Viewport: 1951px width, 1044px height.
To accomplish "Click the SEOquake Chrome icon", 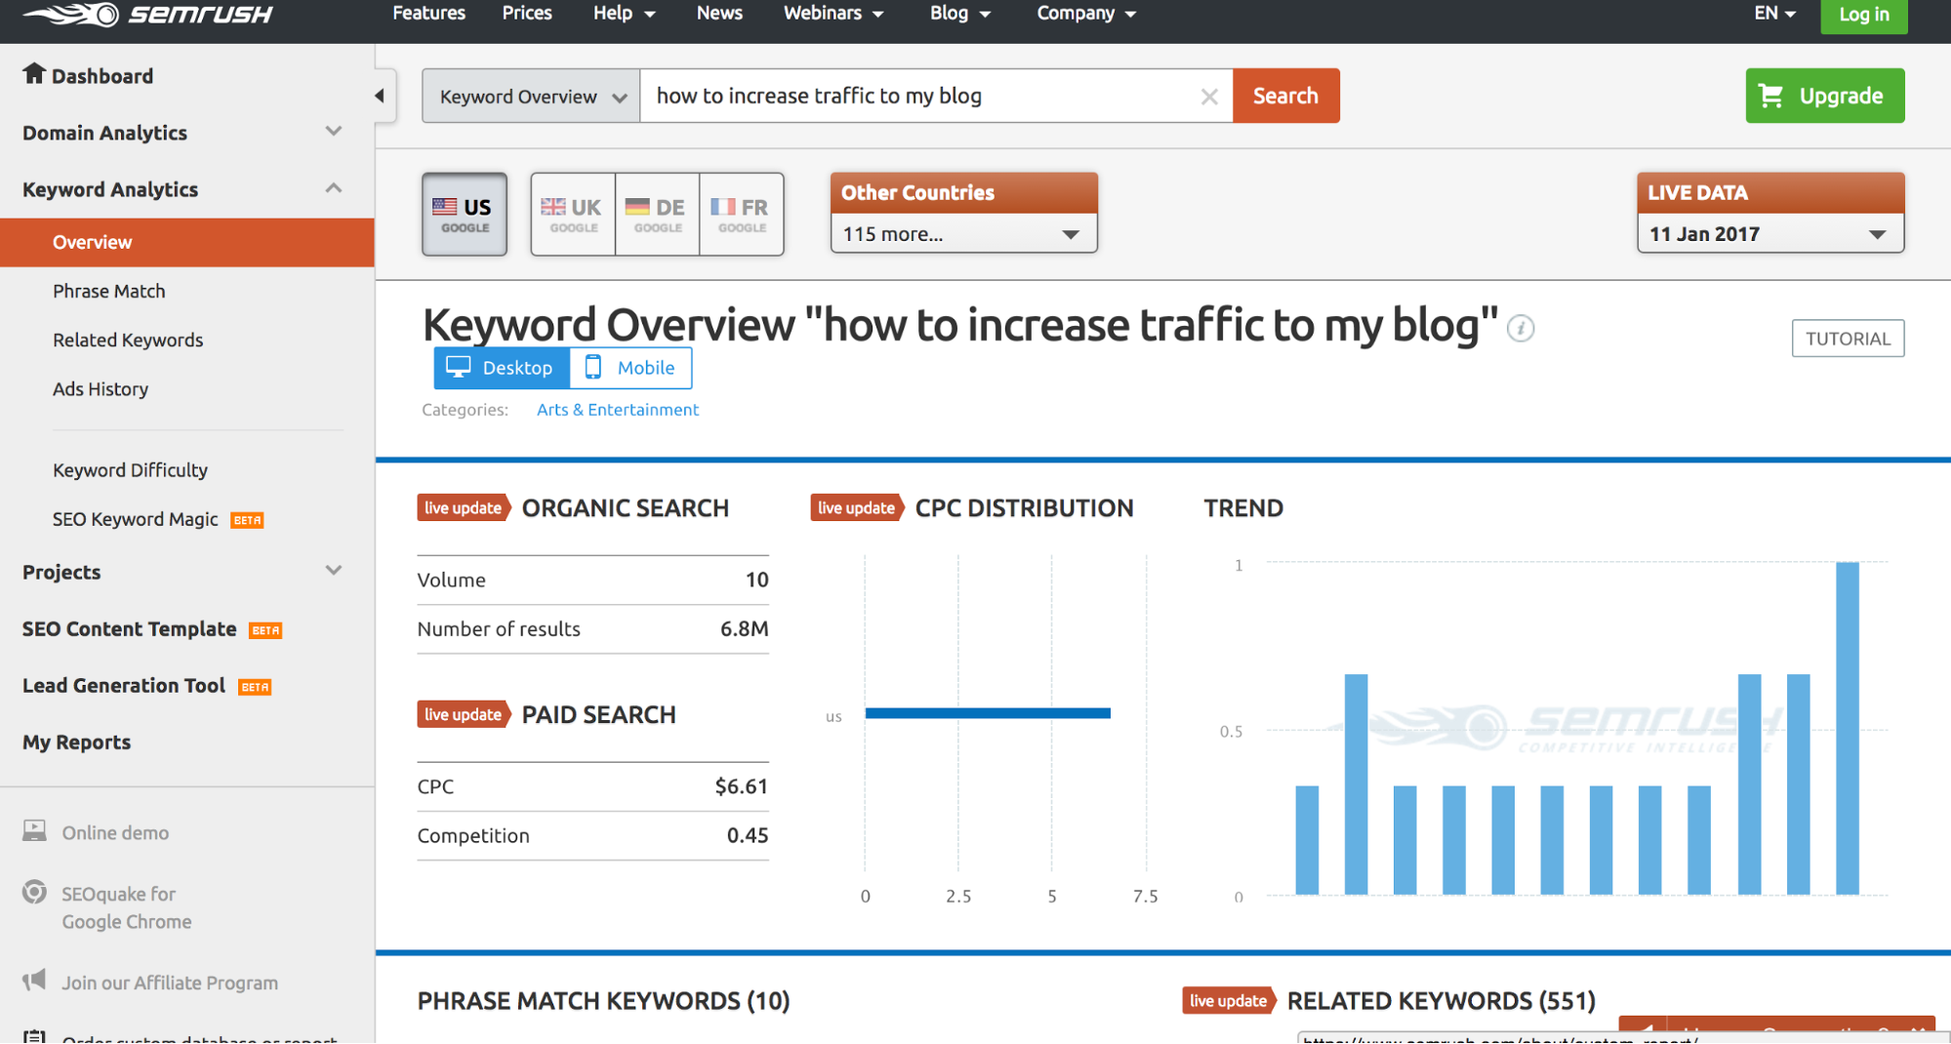I will point(34,892).
